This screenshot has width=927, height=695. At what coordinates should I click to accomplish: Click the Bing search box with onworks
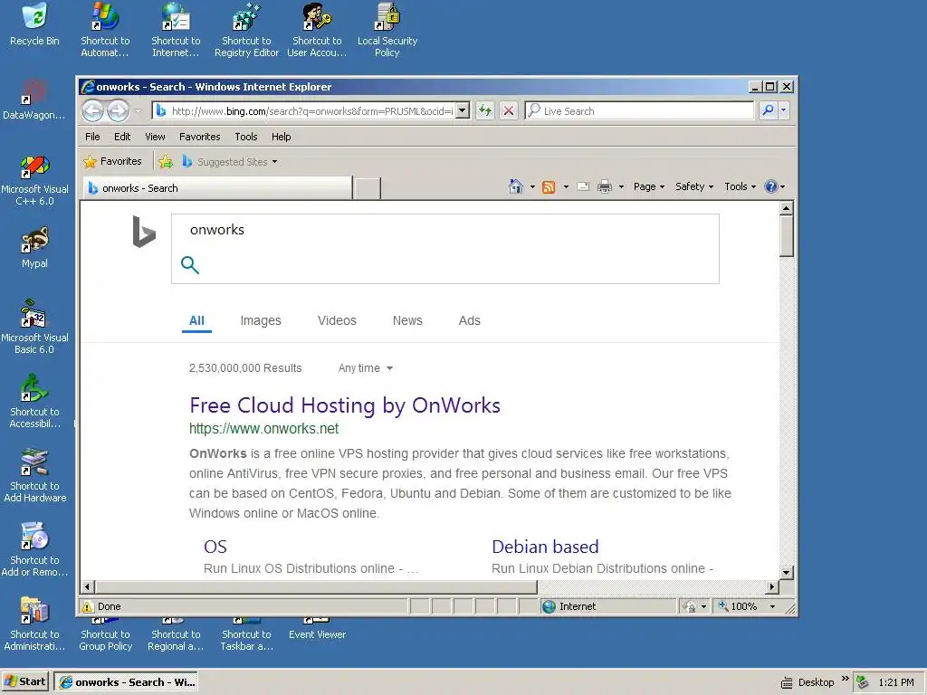coord(445,249)
